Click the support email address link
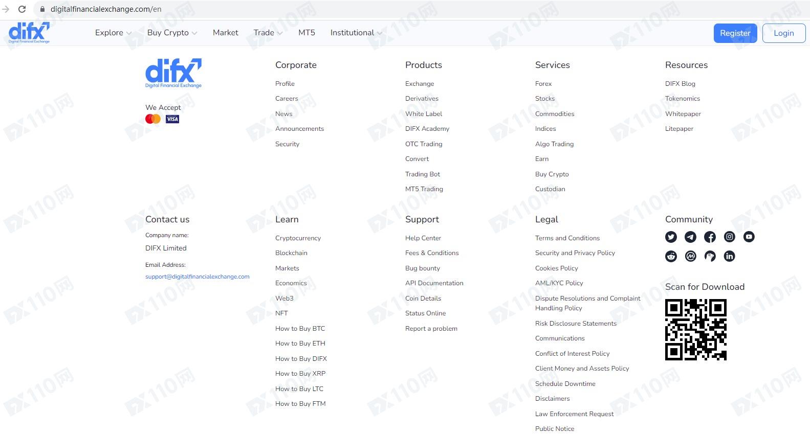Screen dimensions: 810x434 point(197,277)
